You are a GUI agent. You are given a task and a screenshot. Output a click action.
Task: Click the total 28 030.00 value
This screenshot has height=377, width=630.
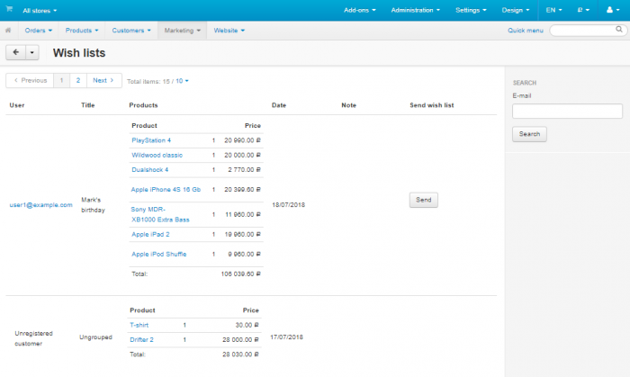click(240, 355)
